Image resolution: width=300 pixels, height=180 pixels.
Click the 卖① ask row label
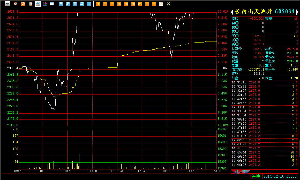click(x=235, y=31)
